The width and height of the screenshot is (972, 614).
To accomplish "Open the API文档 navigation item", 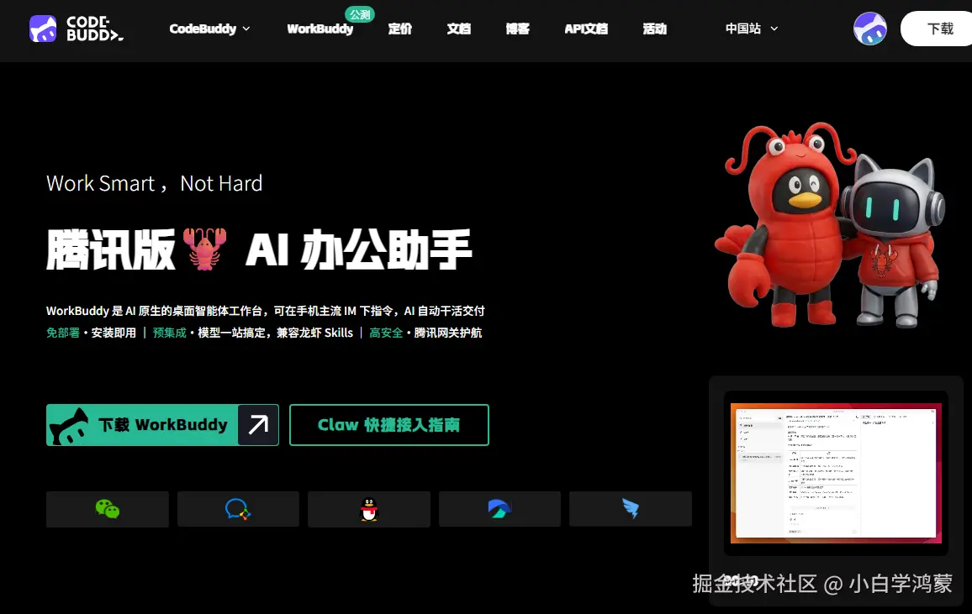I will [586, 29].
